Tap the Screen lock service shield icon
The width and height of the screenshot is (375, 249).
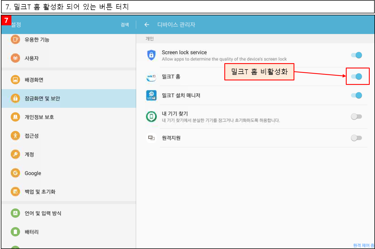151,55
